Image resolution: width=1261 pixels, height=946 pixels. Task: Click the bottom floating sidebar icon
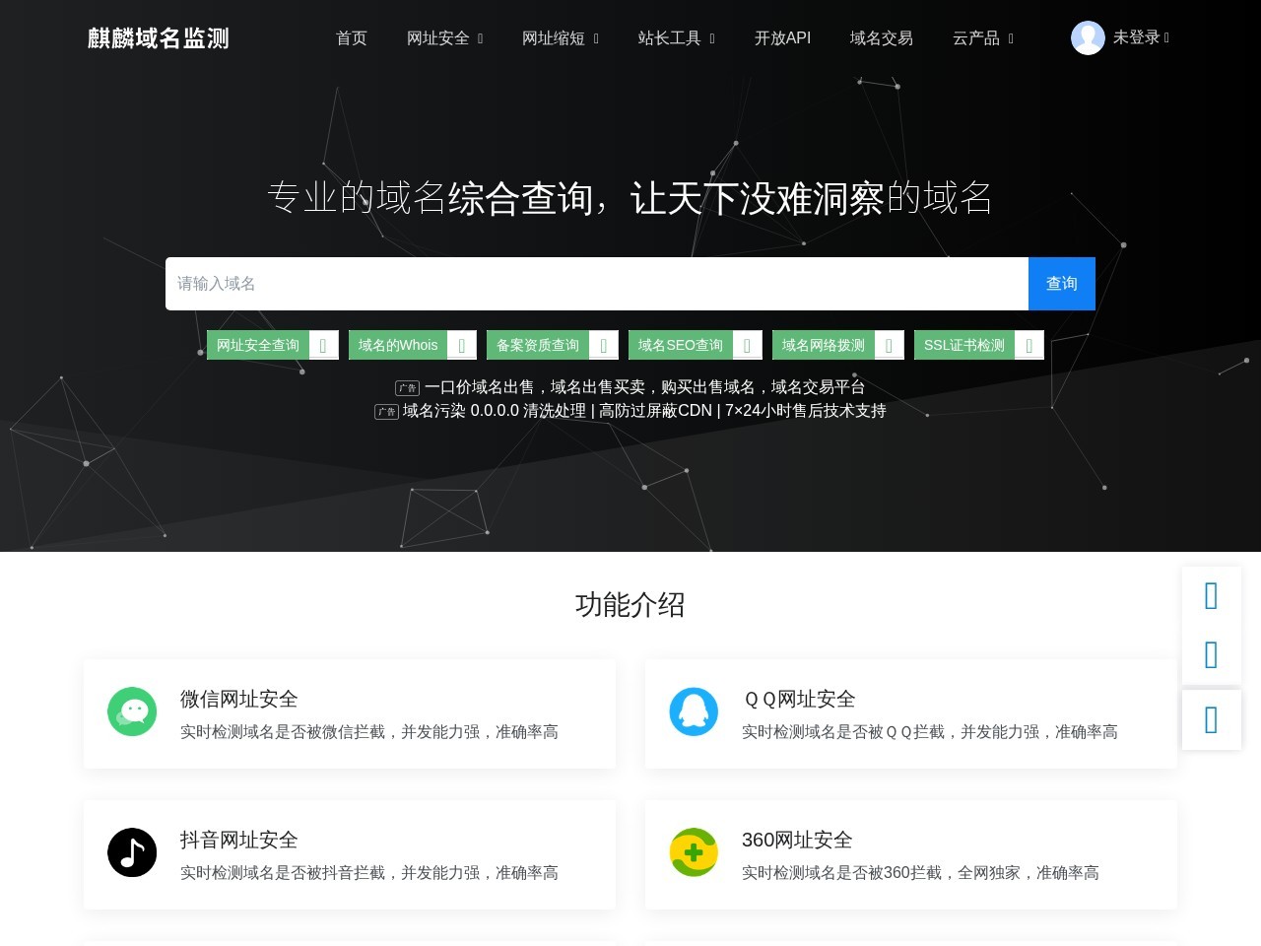coord(1211,720)
